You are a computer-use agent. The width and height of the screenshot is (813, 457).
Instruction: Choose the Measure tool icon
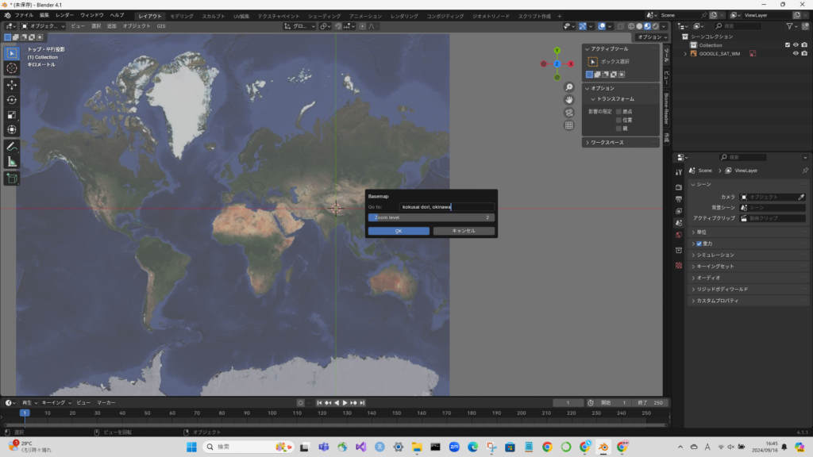coord(12,162)
